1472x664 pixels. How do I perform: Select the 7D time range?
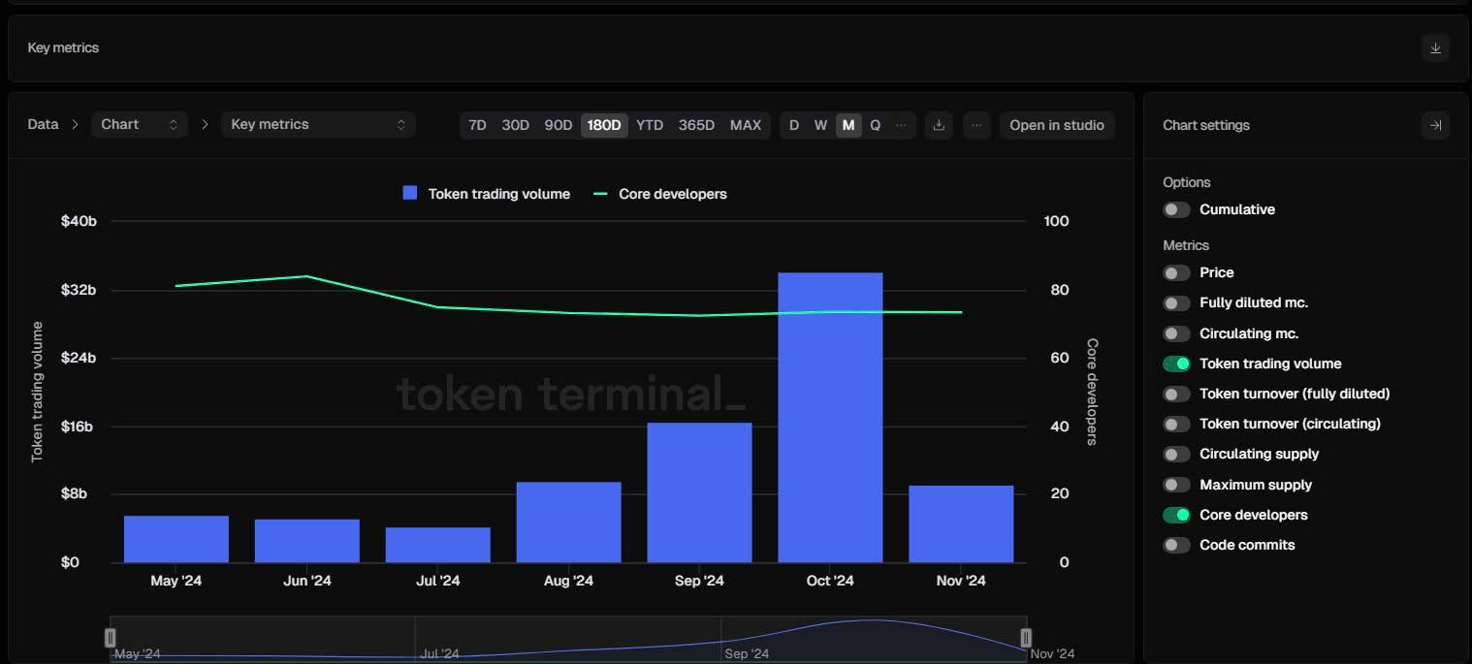[x=477, y=125]
